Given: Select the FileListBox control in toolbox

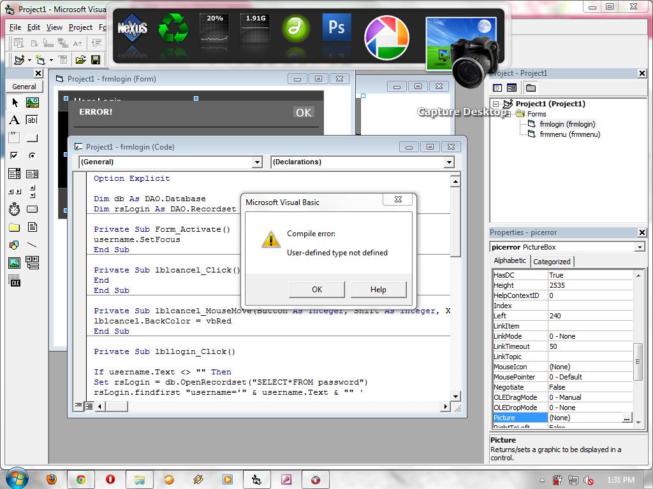Looking at the screenshot, I should [x=32, y=227].
